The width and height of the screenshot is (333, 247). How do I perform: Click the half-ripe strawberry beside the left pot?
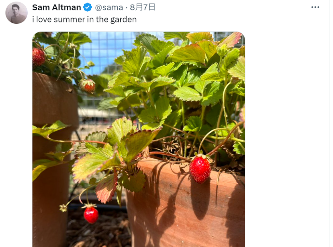pos(88,86)
